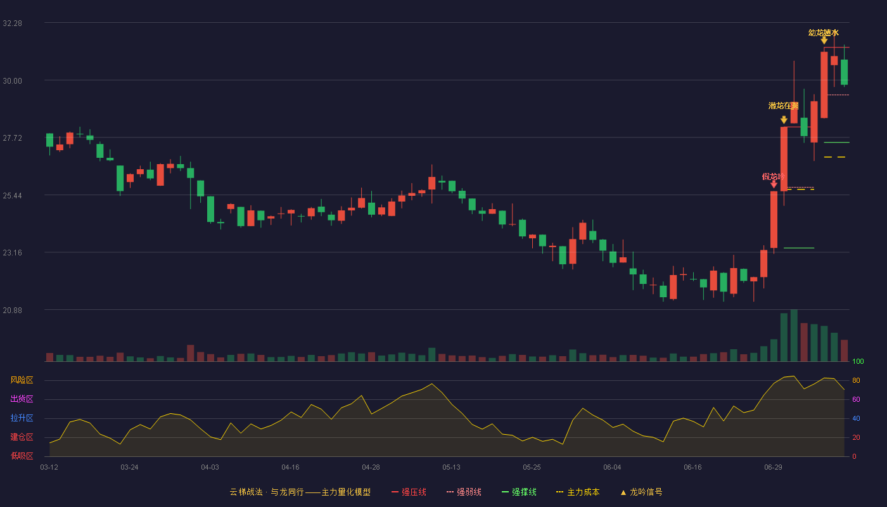Click the 30.00 price axis label
Screen dimensions: 887x507
pyautogui.click(x=13, y=80)
